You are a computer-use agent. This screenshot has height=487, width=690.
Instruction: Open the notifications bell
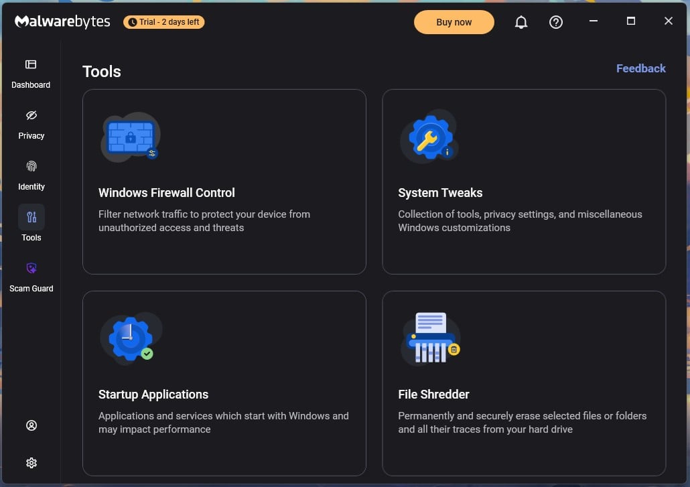(x=521, y=22)
